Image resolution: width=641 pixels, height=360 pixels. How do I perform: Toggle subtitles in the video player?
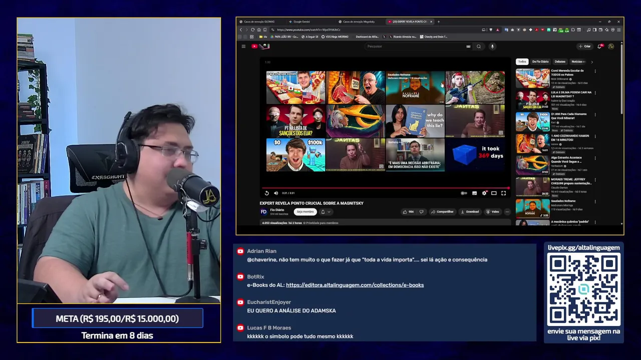[x=474, y=193]
